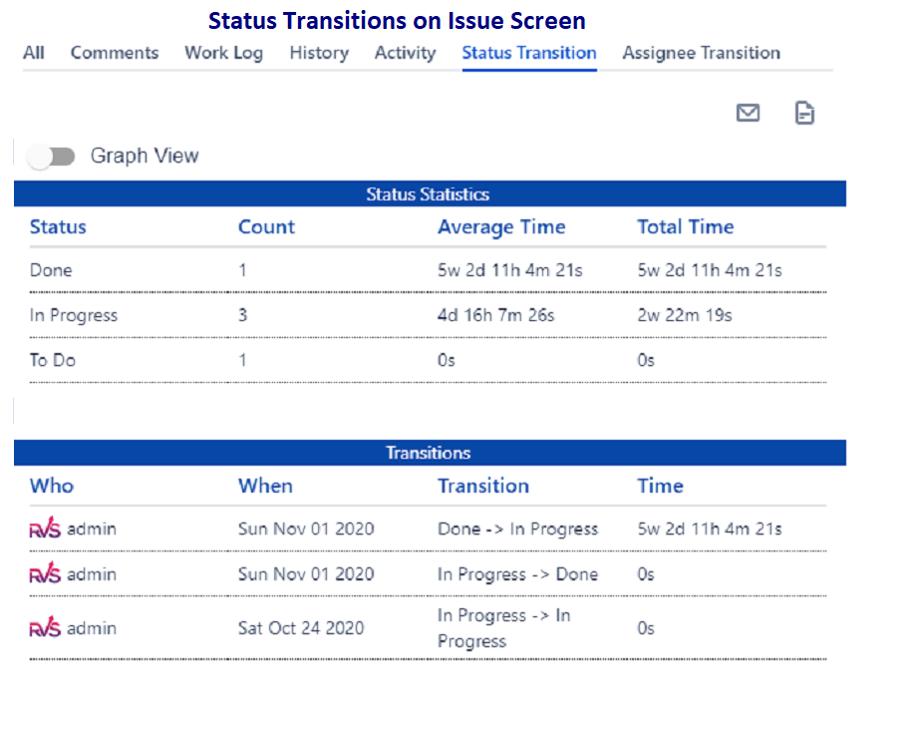Click the When column header

point(265,486)
